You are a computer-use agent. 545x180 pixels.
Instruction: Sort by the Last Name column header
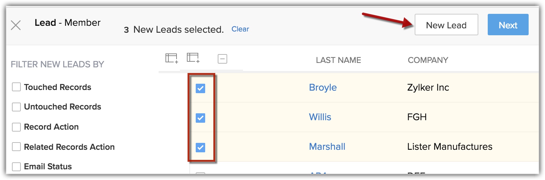pyautogui.click(x=338, y=60)
